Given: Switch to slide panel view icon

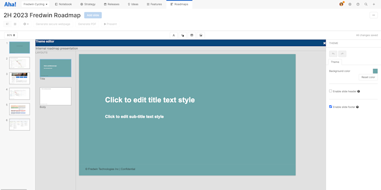Looking at the screenshot, I should pyautogui.click(x=7, y=24).
